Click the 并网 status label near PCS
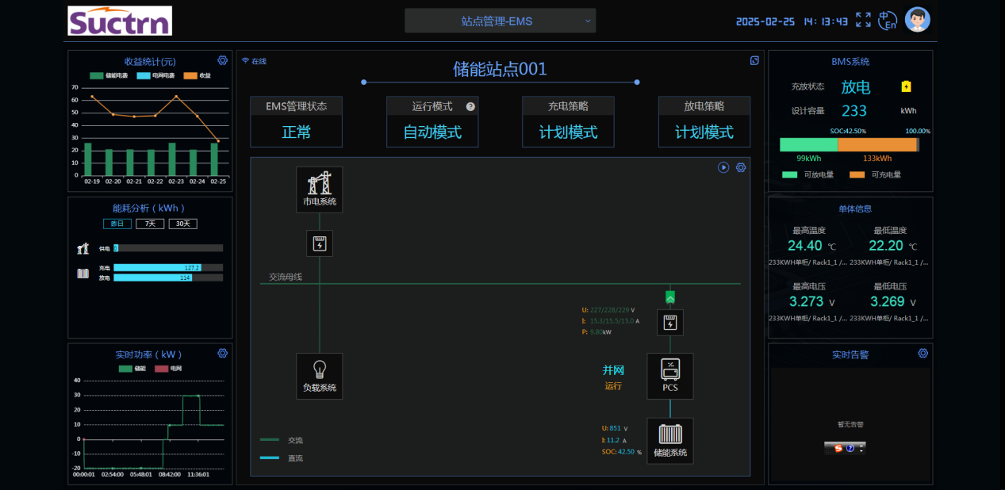The image size is (1005, 490). 613,370
